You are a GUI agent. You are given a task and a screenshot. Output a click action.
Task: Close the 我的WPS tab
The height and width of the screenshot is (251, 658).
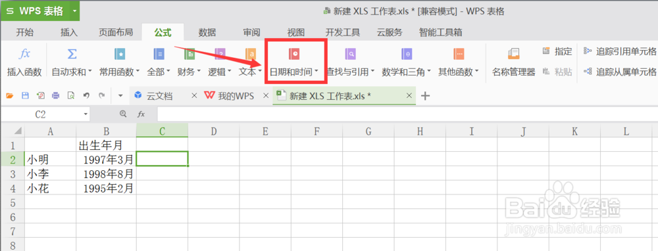point(265,96)
